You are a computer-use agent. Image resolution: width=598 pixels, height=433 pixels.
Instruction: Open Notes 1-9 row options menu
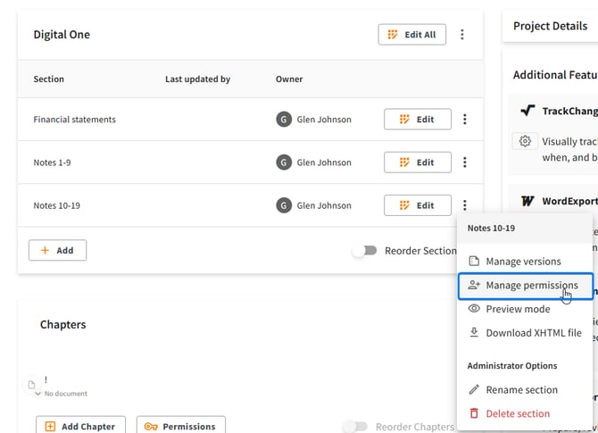click(x=464, y=162)
